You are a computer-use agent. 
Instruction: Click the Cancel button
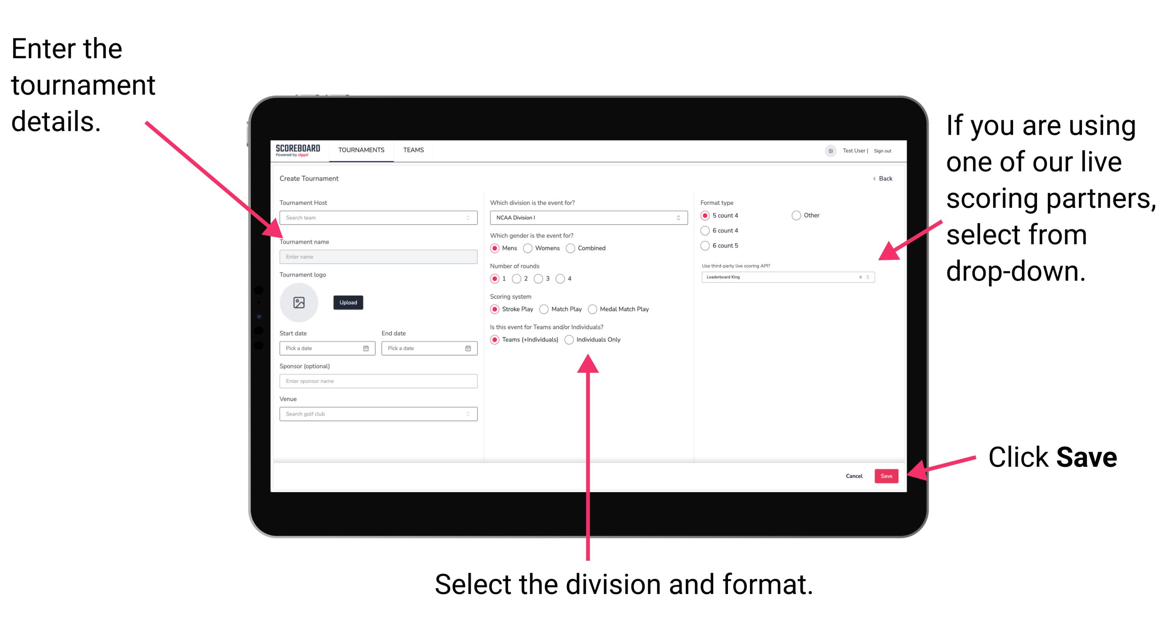(x=852, y=476)
